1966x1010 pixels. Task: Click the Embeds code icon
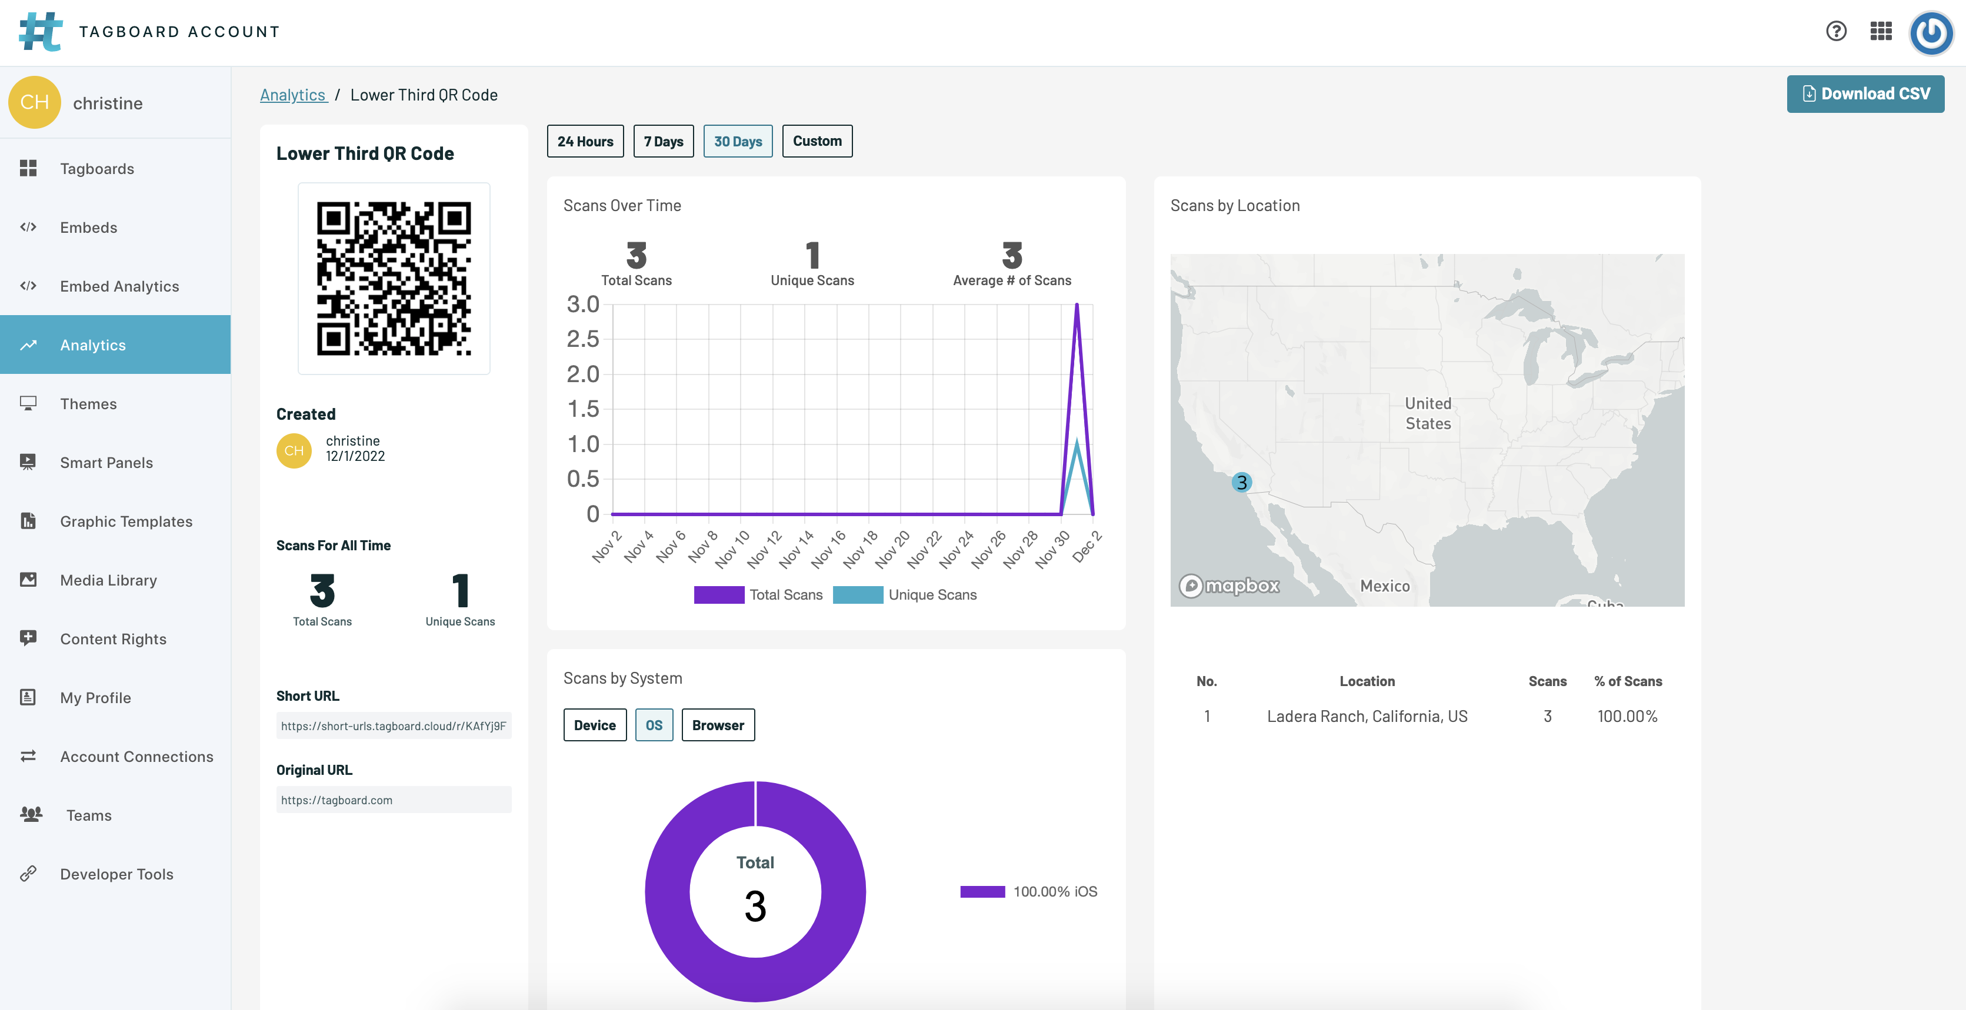(28, 228)
